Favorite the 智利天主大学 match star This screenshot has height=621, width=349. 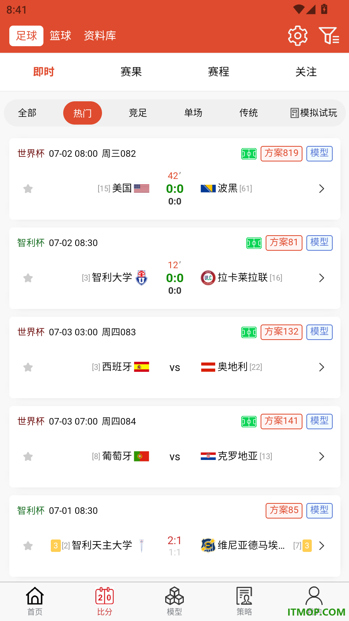coord(28,546)
